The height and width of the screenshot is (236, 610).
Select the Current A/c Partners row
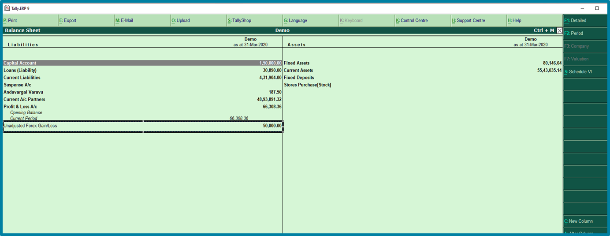point(142,99)
